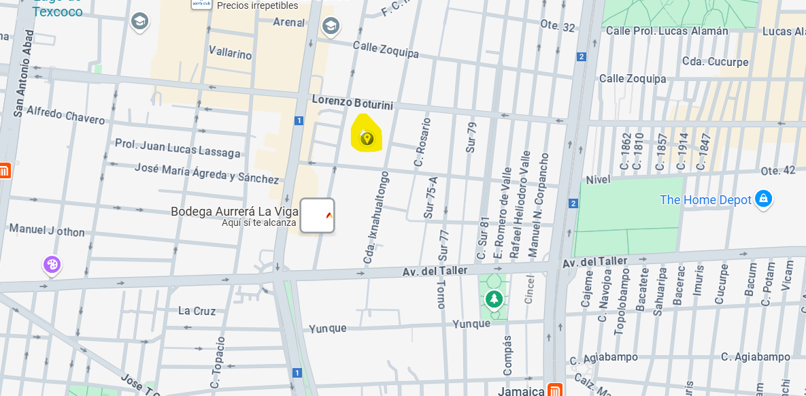Screen dimensions: 806x396
Task: Click the yellow highlighted location pin
Action: pos(367,138)
